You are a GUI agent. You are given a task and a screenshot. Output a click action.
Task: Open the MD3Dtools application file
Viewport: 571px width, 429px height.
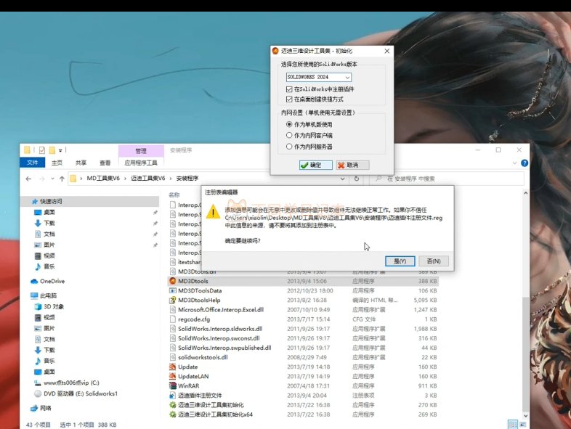click(x=190, y=280)
